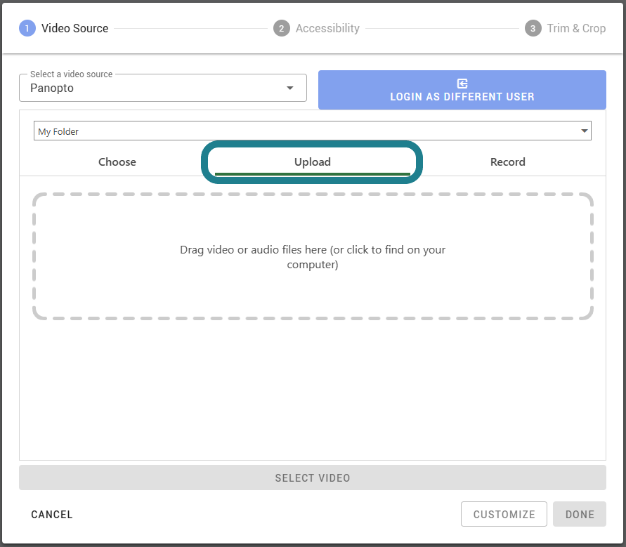This screenshot has width=626, height=547.
Task: Open the Select a video source dropdown
Action: click(163, 88)
